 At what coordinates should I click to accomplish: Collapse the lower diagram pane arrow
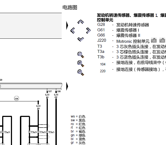[x=67, y=86]
